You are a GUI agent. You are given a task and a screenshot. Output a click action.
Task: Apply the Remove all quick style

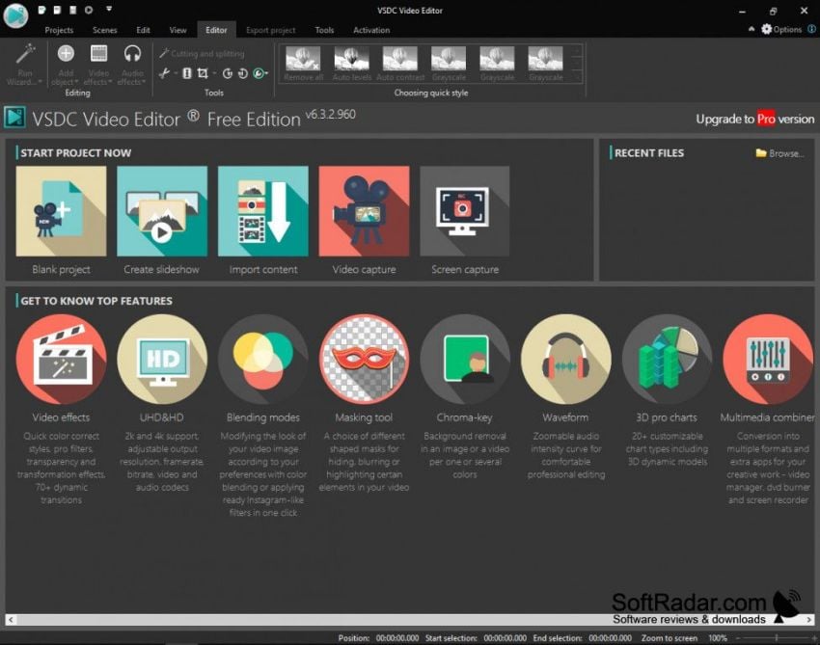[x=303, y=64]
